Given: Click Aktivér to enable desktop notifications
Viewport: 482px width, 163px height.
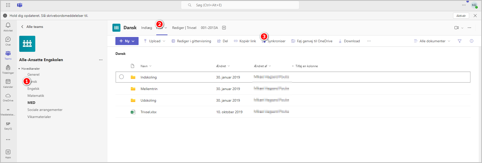Looking at the screenshot, I should pyautogui.click(x=461, y=16).
